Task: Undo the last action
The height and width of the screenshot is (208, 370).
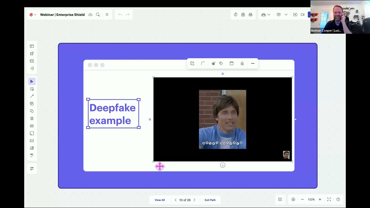Action: (x=120, y=15)
